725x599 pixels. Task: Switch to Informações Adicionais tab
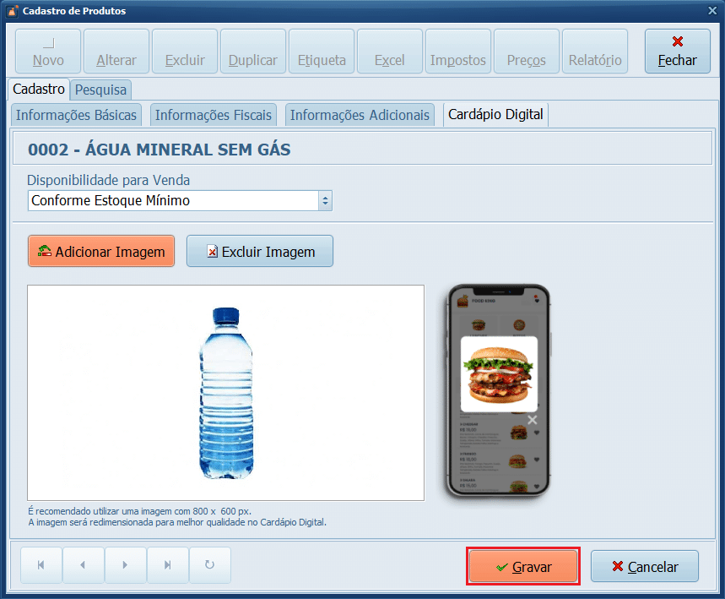pyautogui.click(x=360, y=115)
